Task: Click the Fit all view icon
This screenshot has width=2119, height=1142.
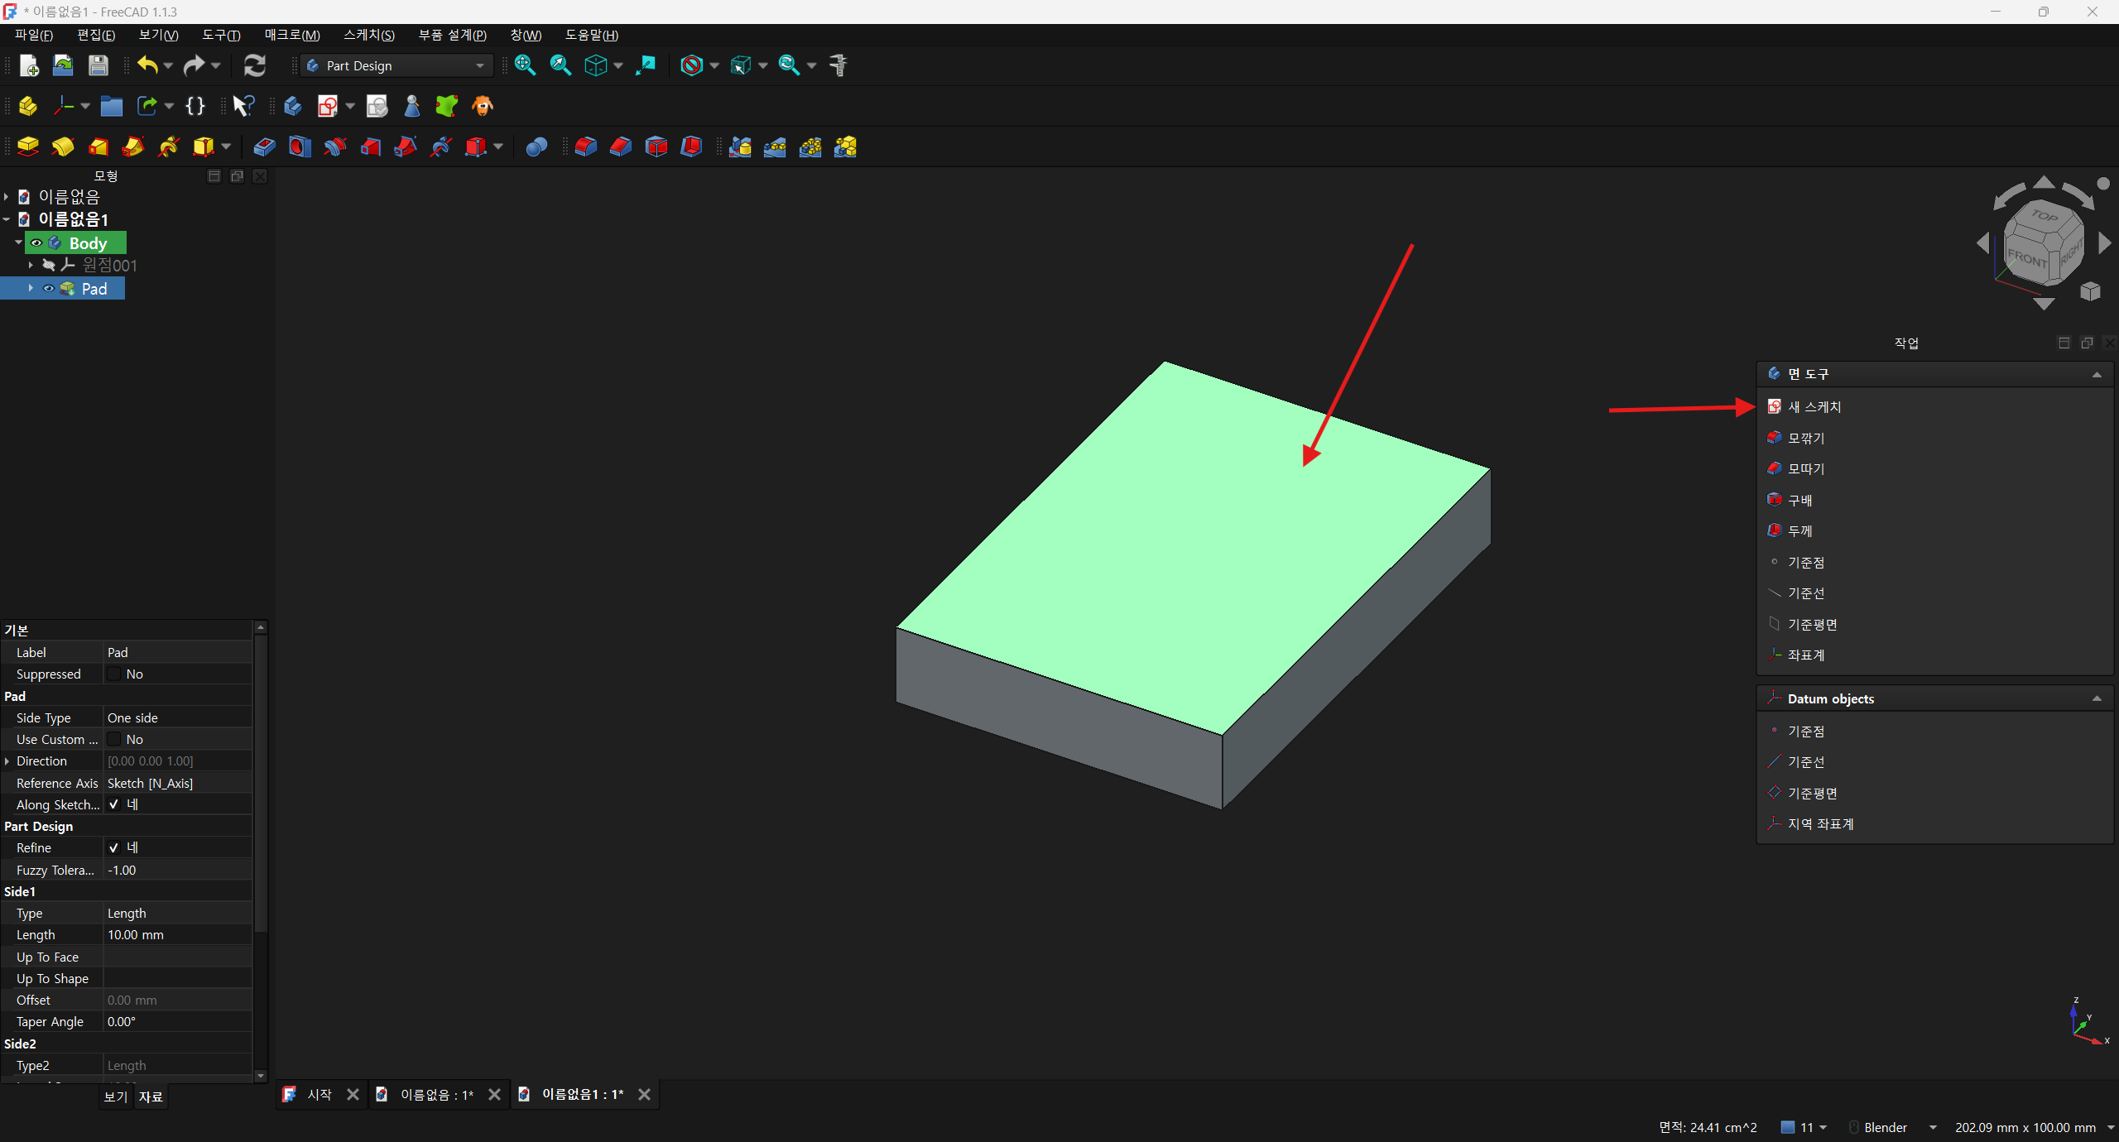Action: (x=525, y=65)
